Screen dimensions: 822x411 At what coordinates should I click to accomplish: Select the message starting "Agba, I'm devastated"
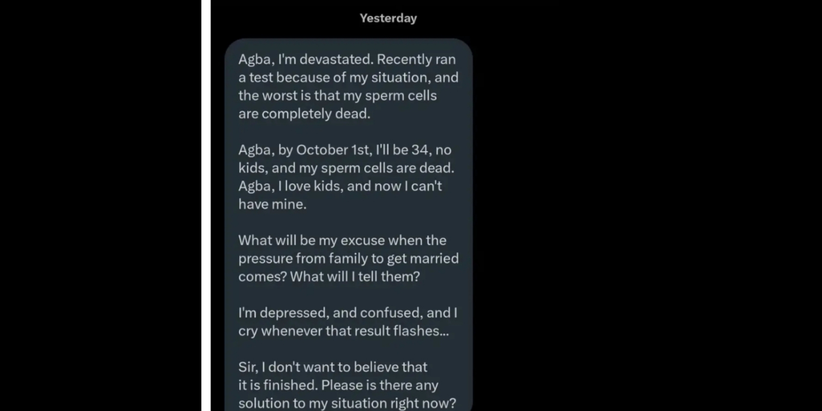[x=348, y=225]
